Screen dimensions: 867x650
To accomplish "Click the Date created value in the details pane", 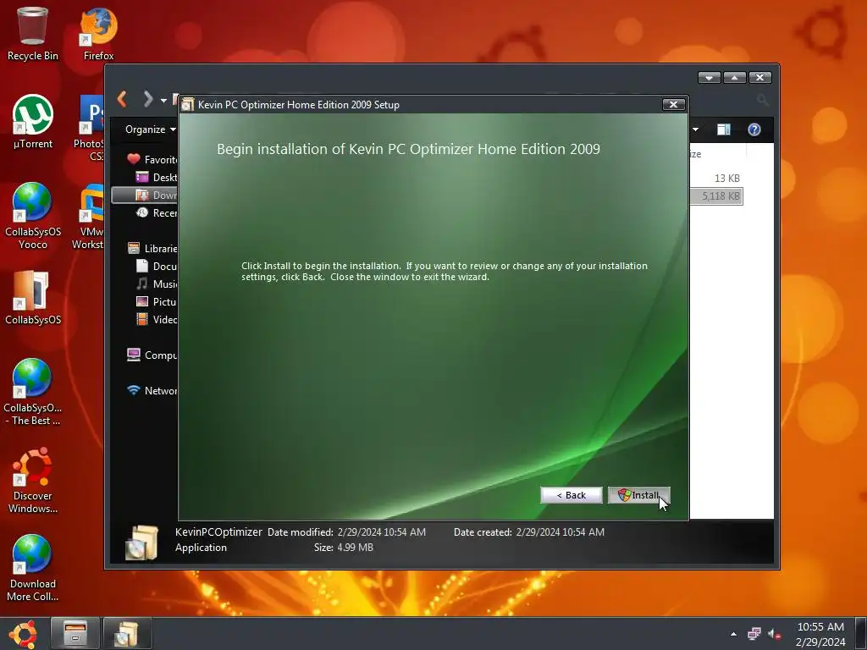I will coord(561,532).
